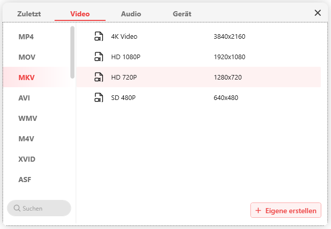Image resolution: width=331 pixels, height=229 pixels.
Task: Choose WMV format
Action: pyautogui.click(x=28, y=118)
